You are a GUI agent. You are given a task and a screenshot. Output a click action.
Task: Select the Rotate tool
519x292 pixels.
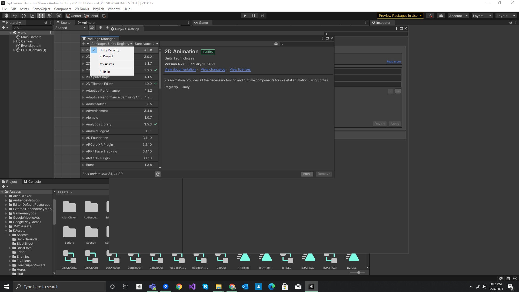coord(24,16)
